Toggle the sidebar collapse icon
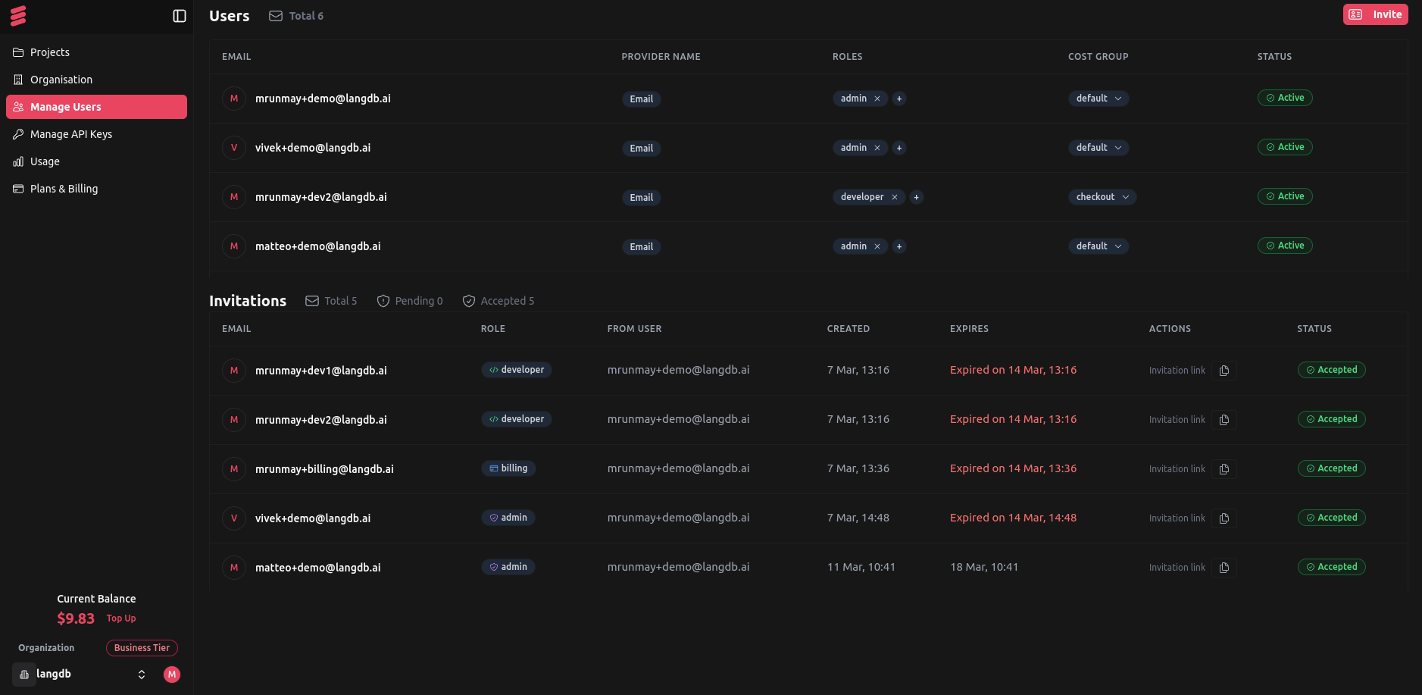This screenshot has width=1422, height=695. tap(180, 15)
